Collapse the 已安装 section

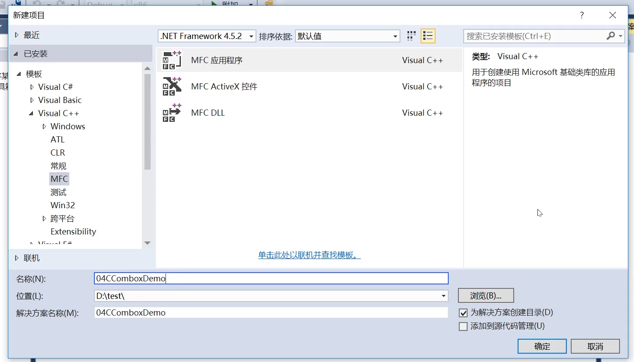pyautogui.click(x=16, y=54)
